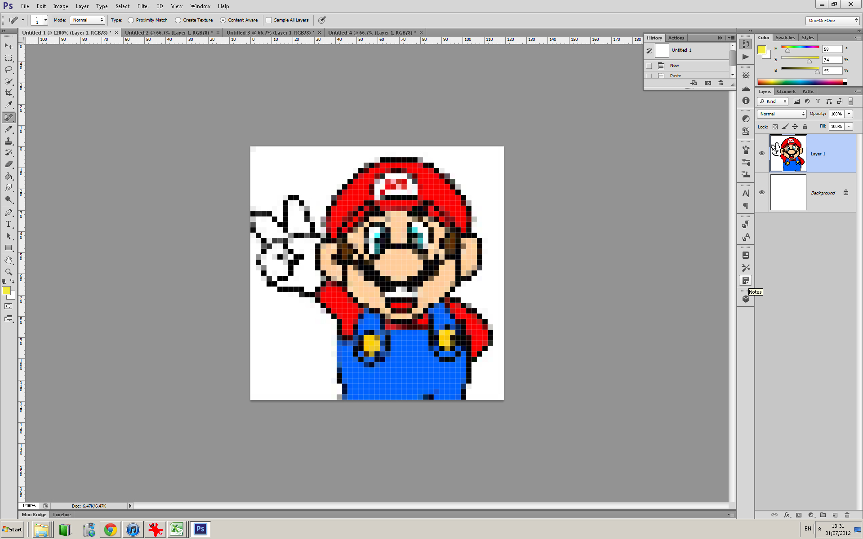Select the Lasso tool

[x=9, y=70]
